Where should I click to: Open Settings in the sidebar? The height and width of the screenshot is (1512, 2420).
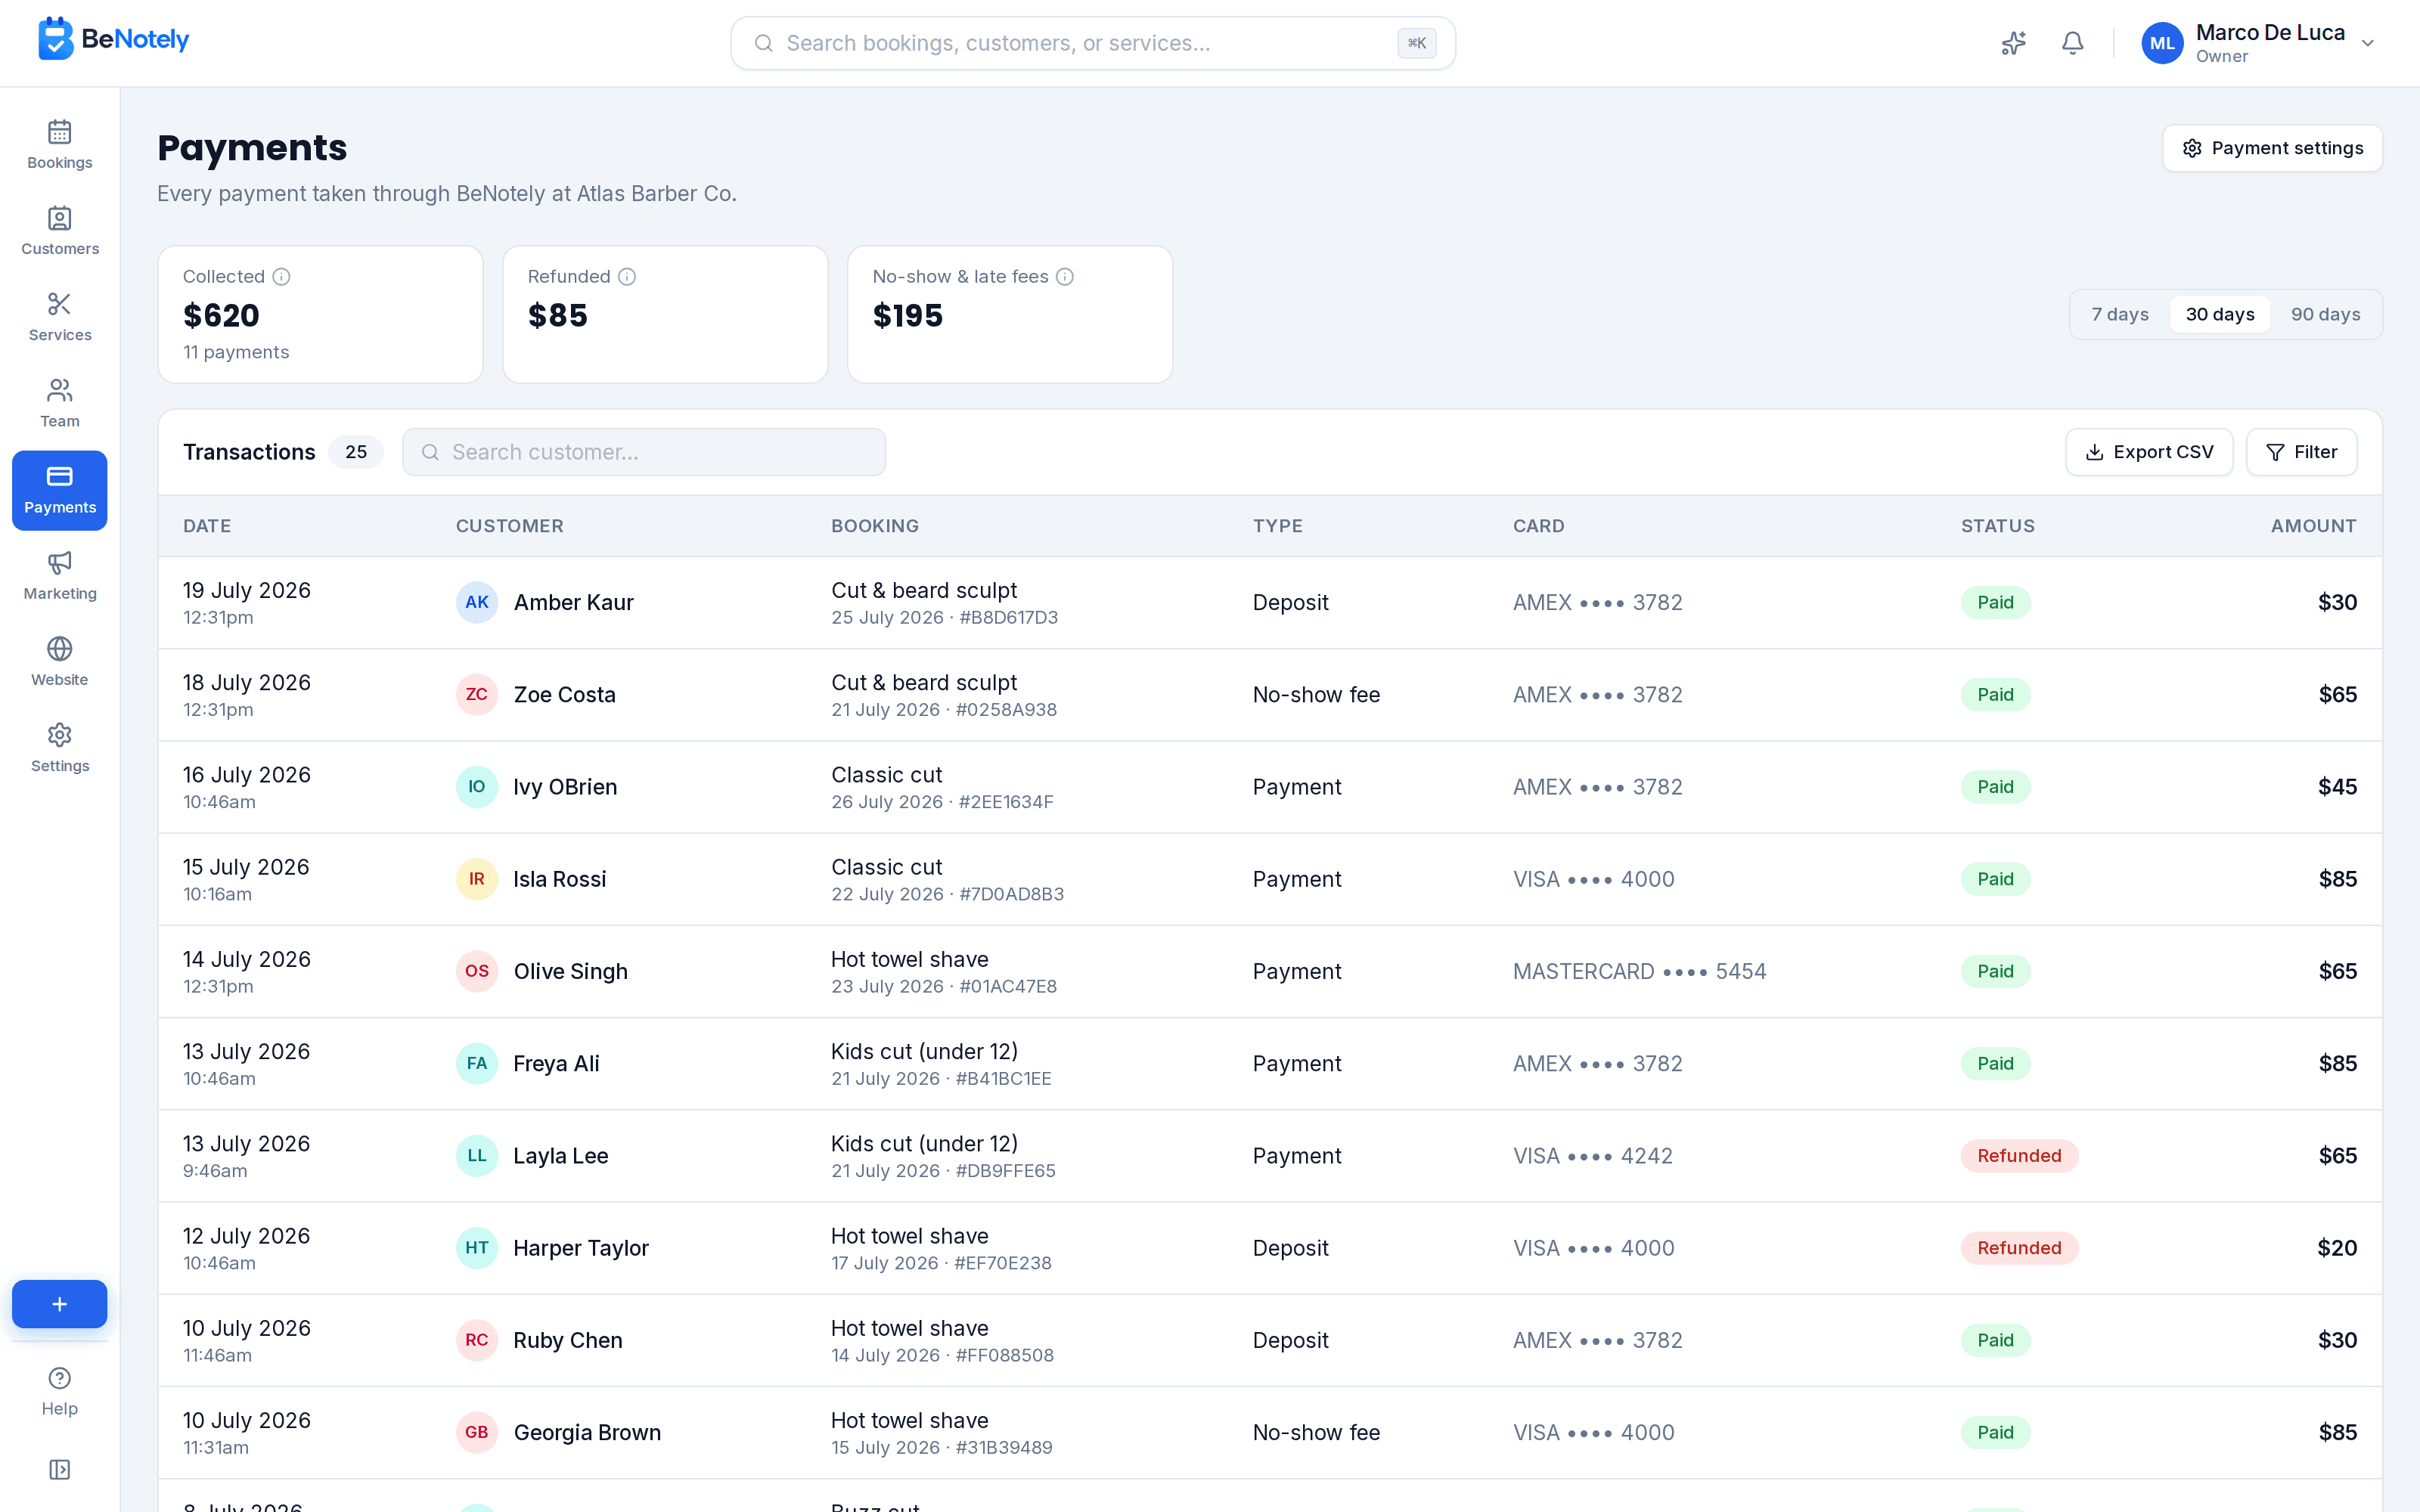pos(60,748)
